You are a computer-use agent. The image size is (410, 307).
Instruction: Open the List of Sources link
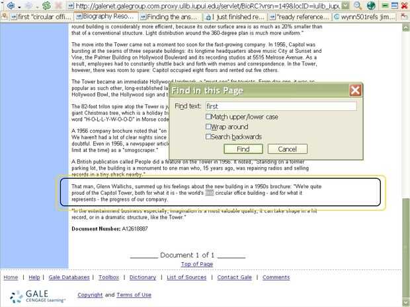click(186, 277)
